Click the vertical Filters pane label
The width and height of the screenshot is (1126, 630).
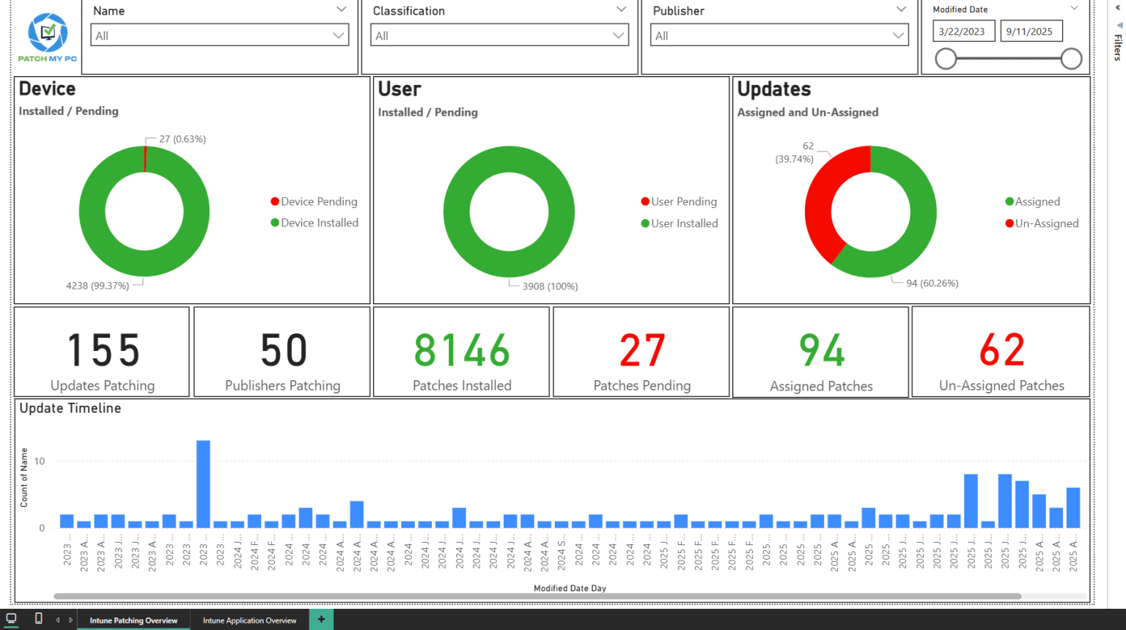[1117, 45]
